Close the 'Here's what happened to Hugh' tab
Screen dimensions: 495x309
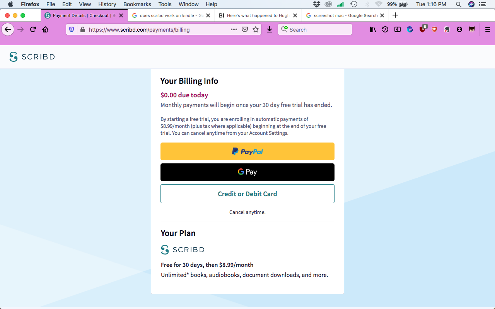click(x=295, y=15)
